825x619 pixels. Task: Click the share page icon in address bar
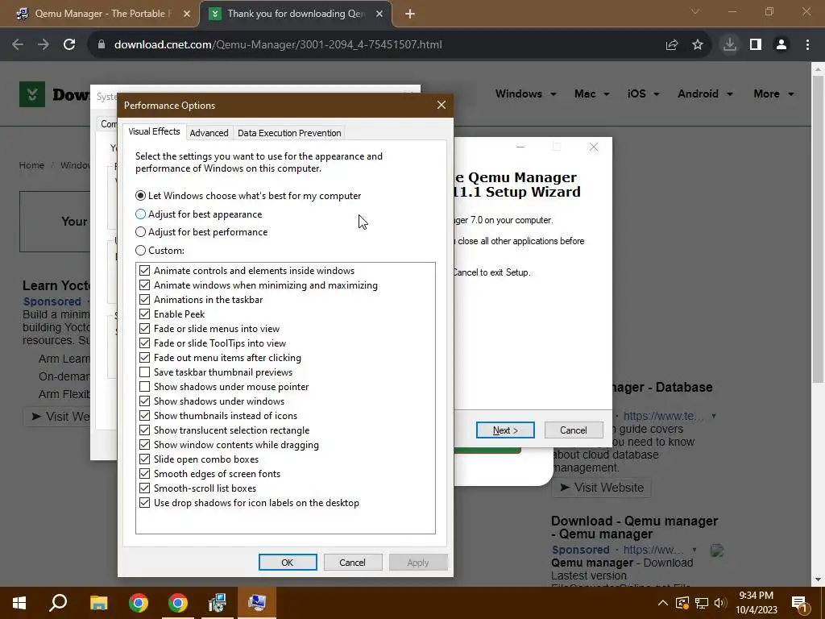coord(672,45)
